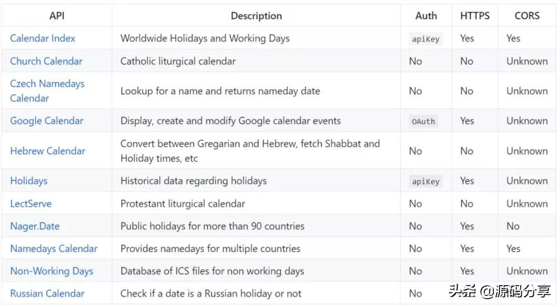Click the OAuth badge in Google Calendar row
Screen dimensions: 560x307
423,121
